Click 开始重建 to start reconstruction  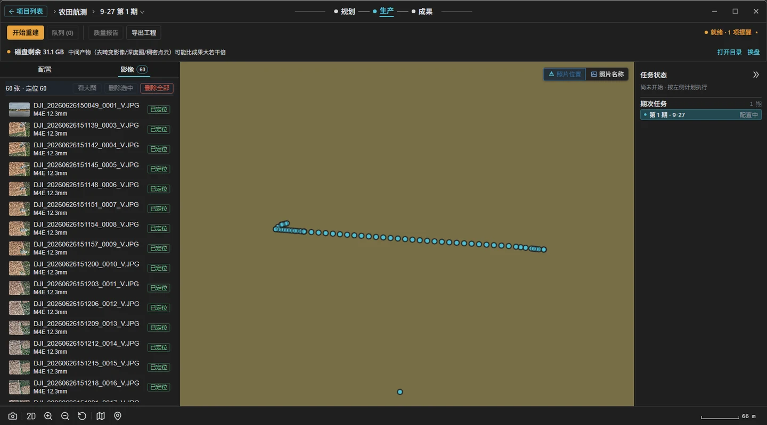coord(26,32)
